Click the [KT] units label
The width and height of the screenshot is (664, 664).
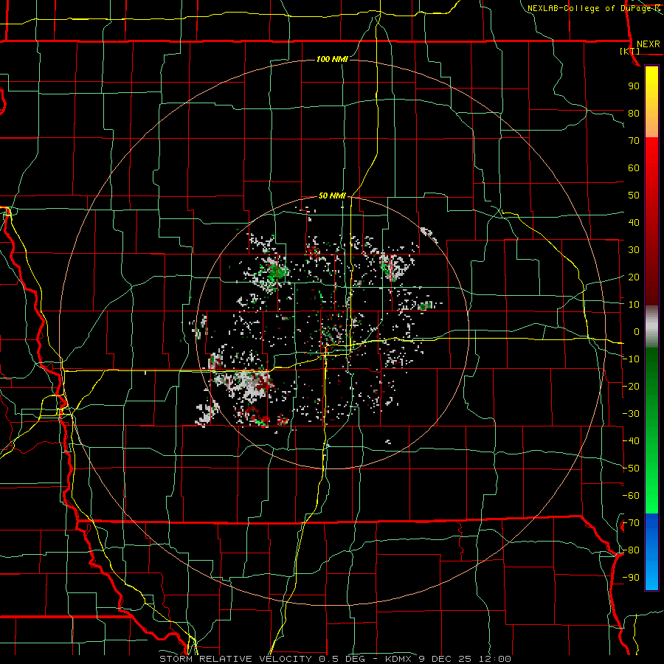630,51
